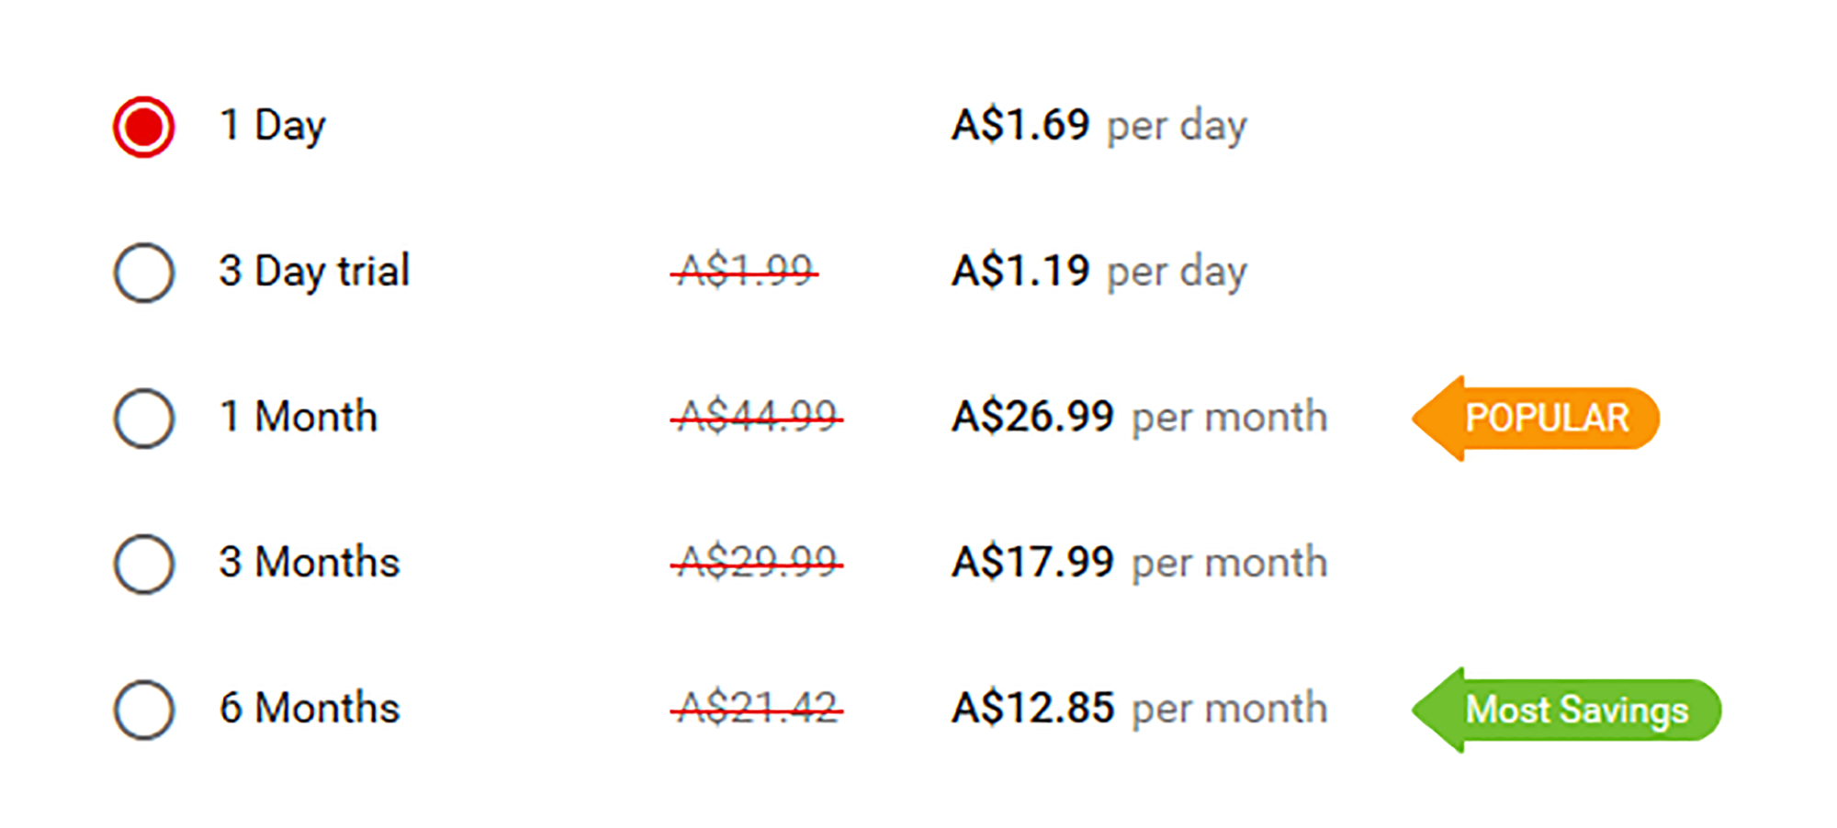Click the green Most Savings badge
The width and height of the screenshot is (1837, 828).
pos(1566,710)
